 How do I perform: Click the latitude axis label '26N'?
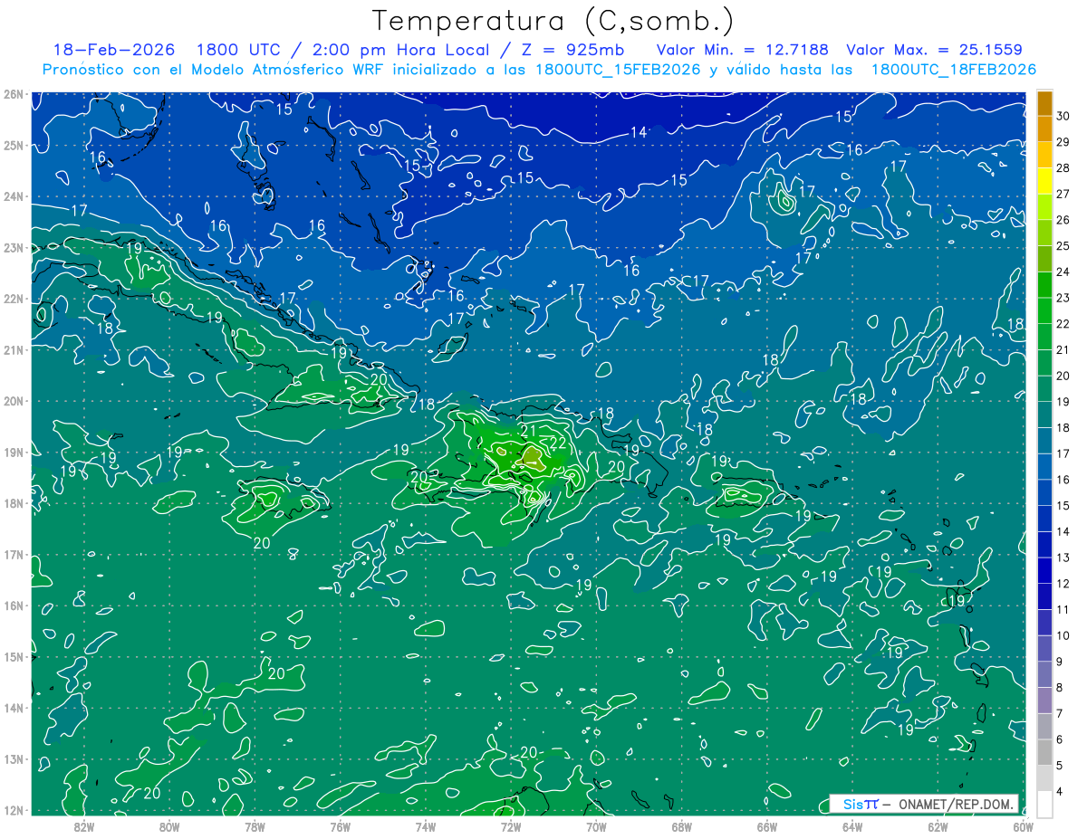14,94
